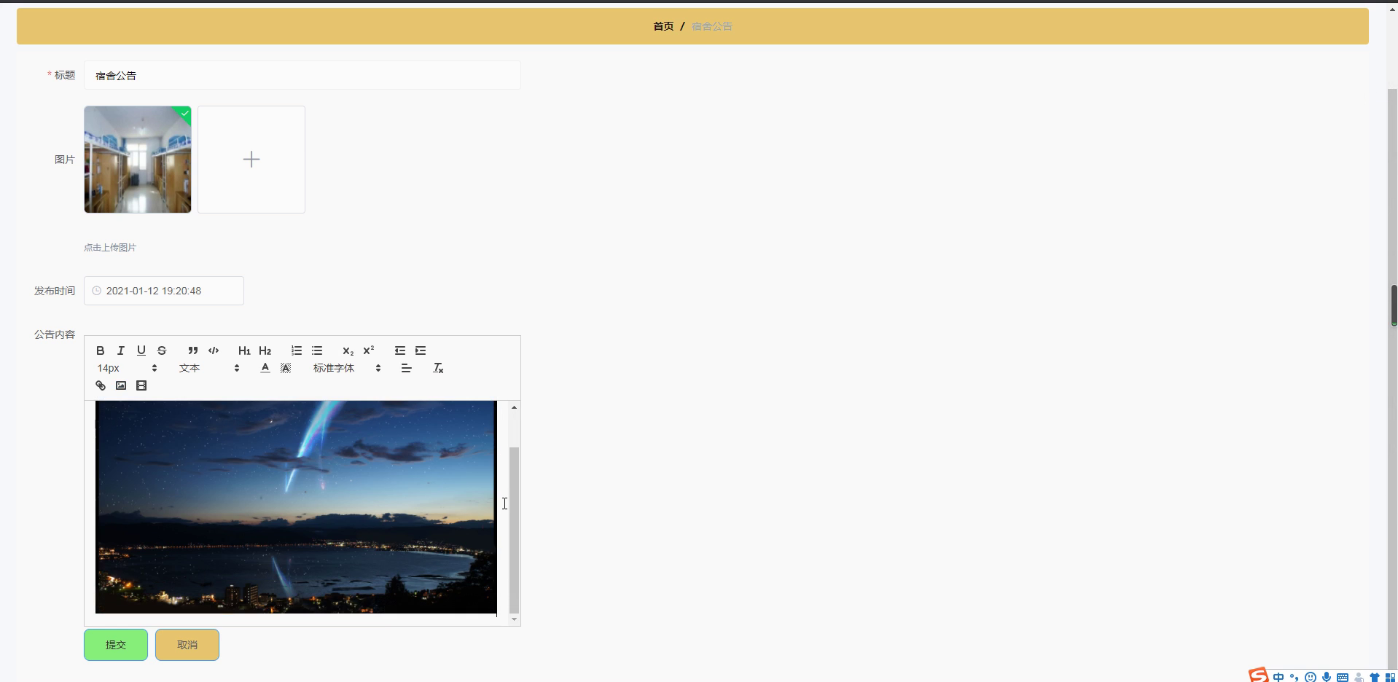Insert a code block in the editor
This screenshot has width=1398, height=682.
[214, 350]
